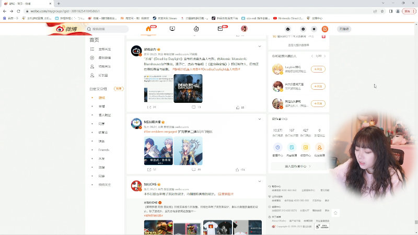Open comments on the Dead by Daylight post
The height and width of the screenshot is (235, 418).
pos(196,107)
